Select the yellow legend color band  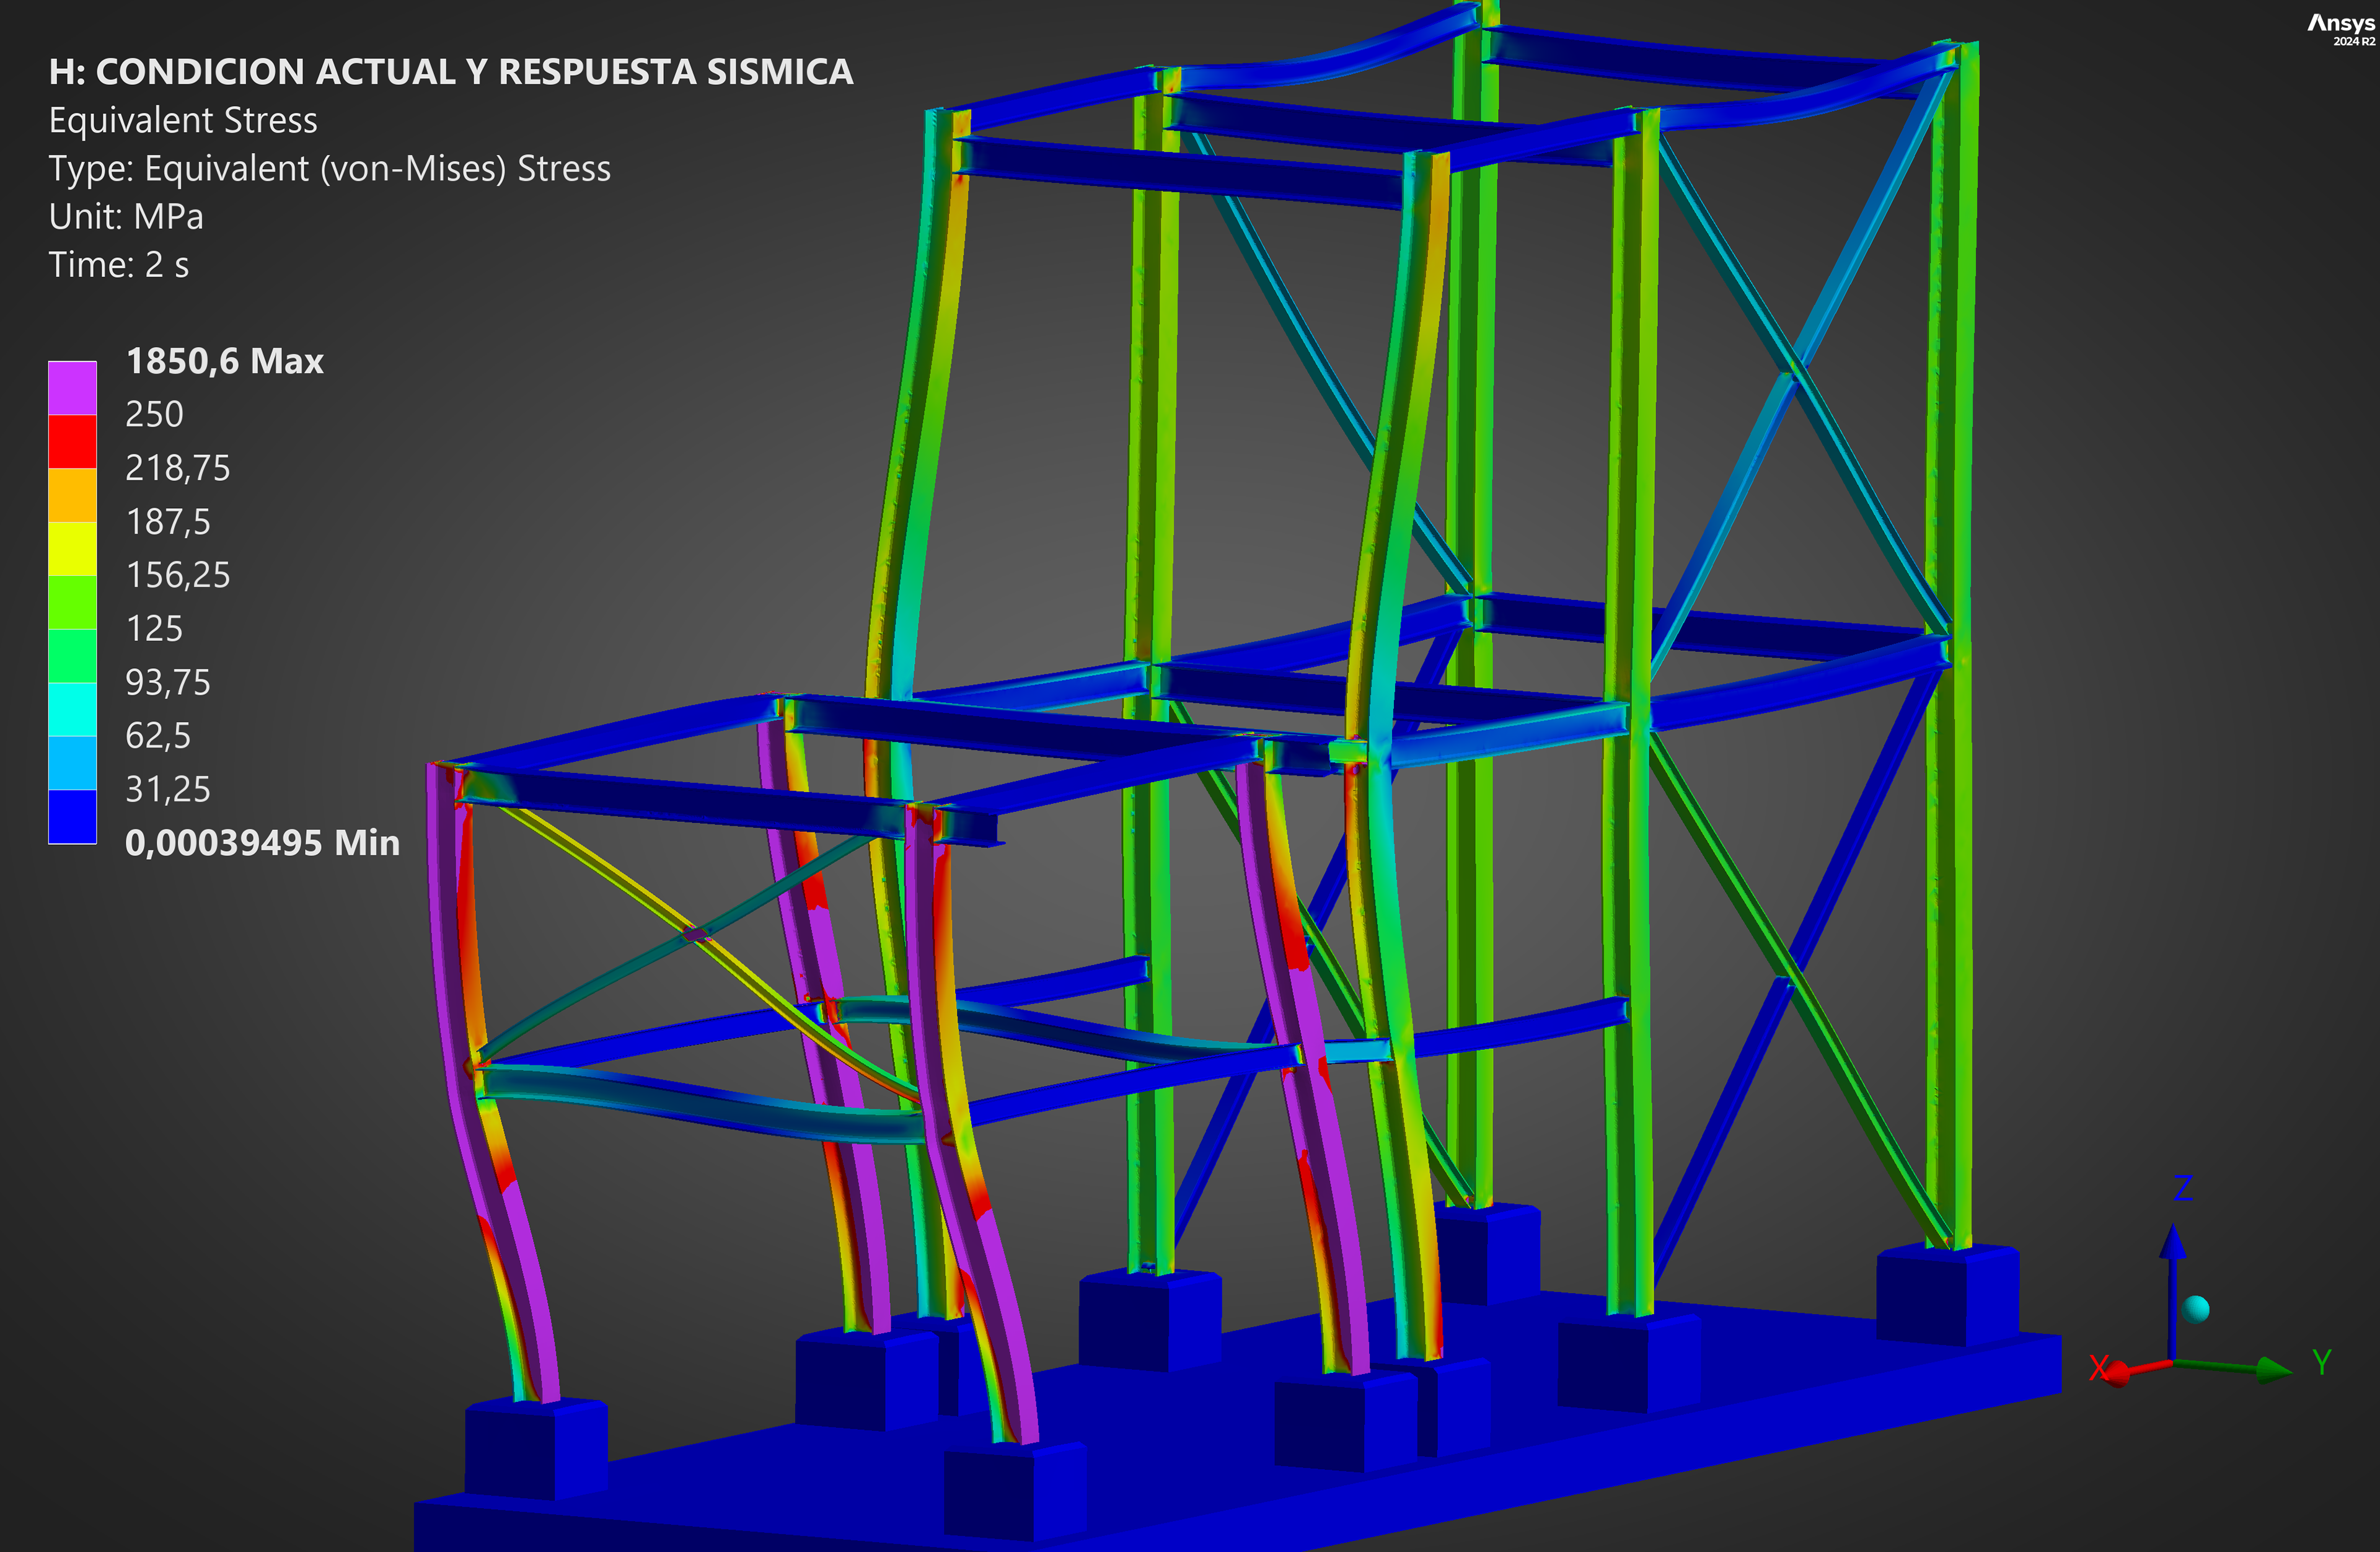pos(72,548)
